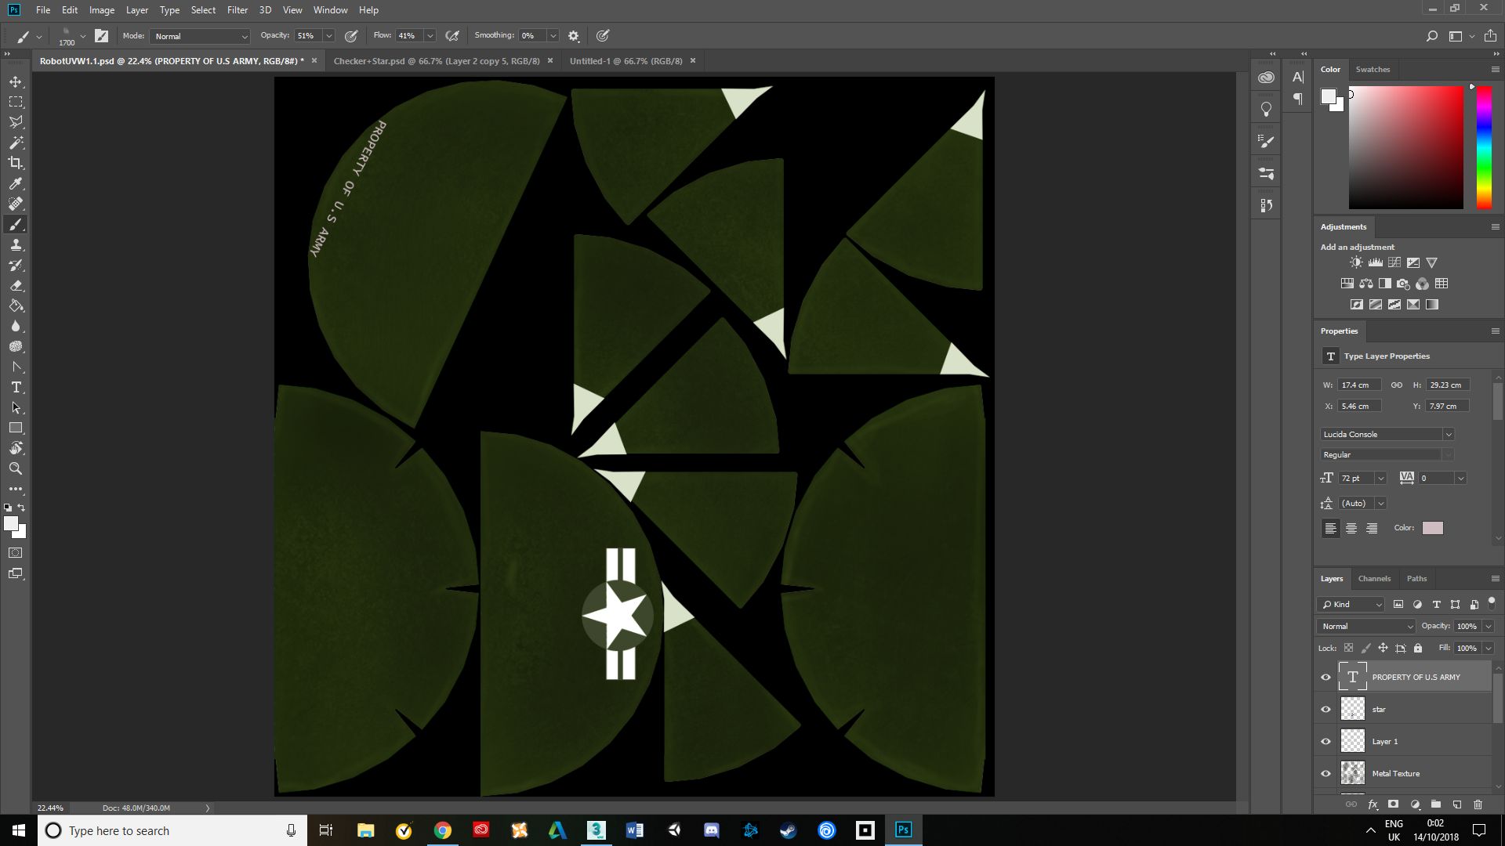Select the Crop tool
This screenshot has width=1505, height=846.
pyautogui.click(x=16, y=163)
